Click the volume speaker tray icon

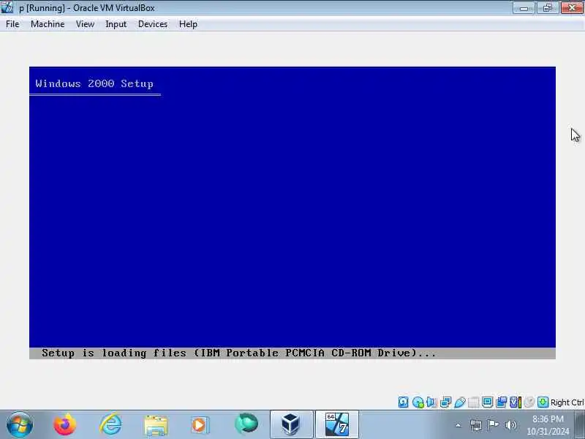click(x=510, y=425)
